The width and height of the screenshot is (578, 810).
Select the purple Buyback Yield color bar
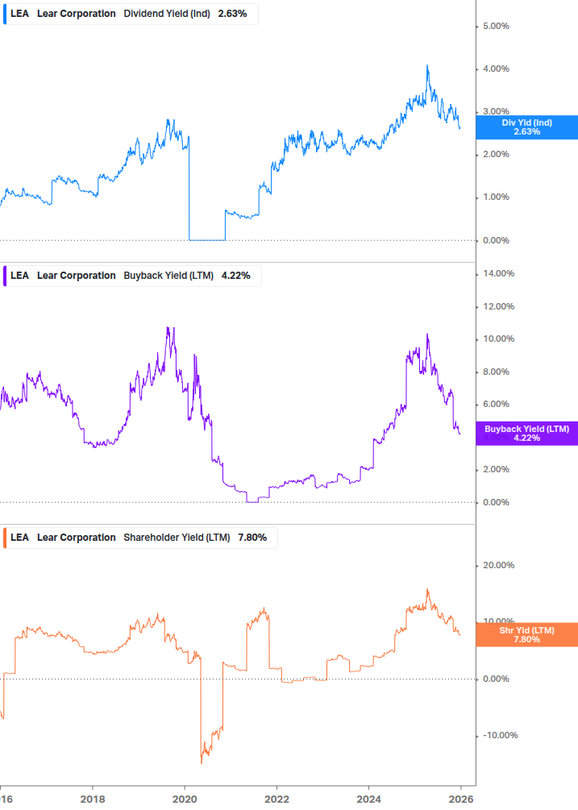point(5,276)
